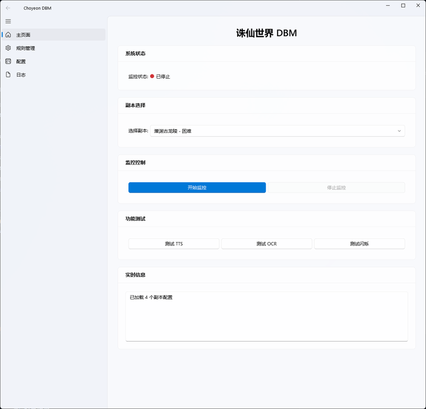Viewport: 426px width, 409px height.
Task: Run the 测试闪烁 flash test
Action: [359, 244]
